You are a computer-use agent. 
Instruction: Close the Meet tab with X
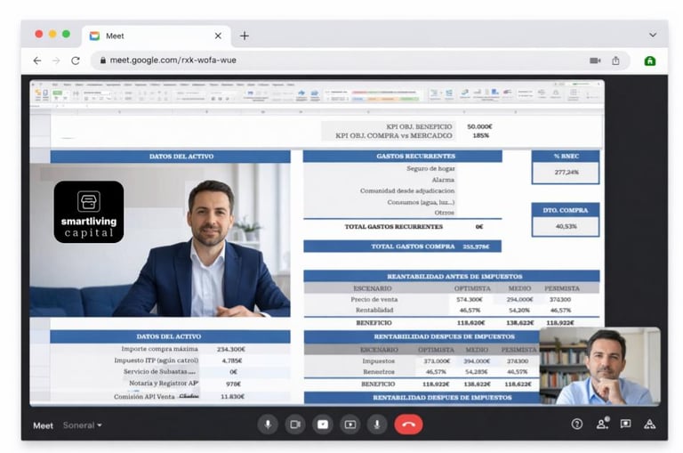(x=218, y=36)
